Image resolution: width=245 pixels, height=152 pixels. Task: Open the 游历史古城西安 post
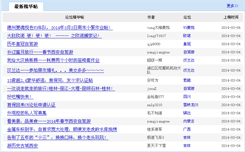point(23,146)
